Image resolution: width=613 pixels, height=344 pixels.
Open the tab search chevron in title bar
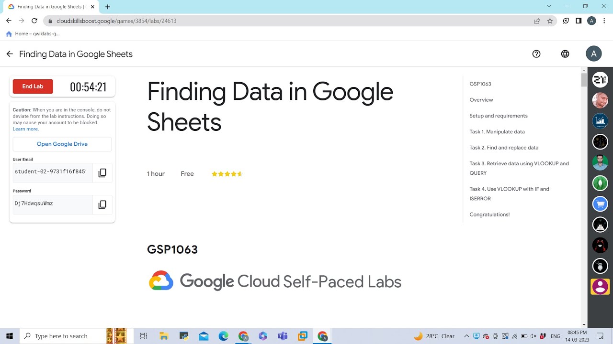click(x=549, y=6)
